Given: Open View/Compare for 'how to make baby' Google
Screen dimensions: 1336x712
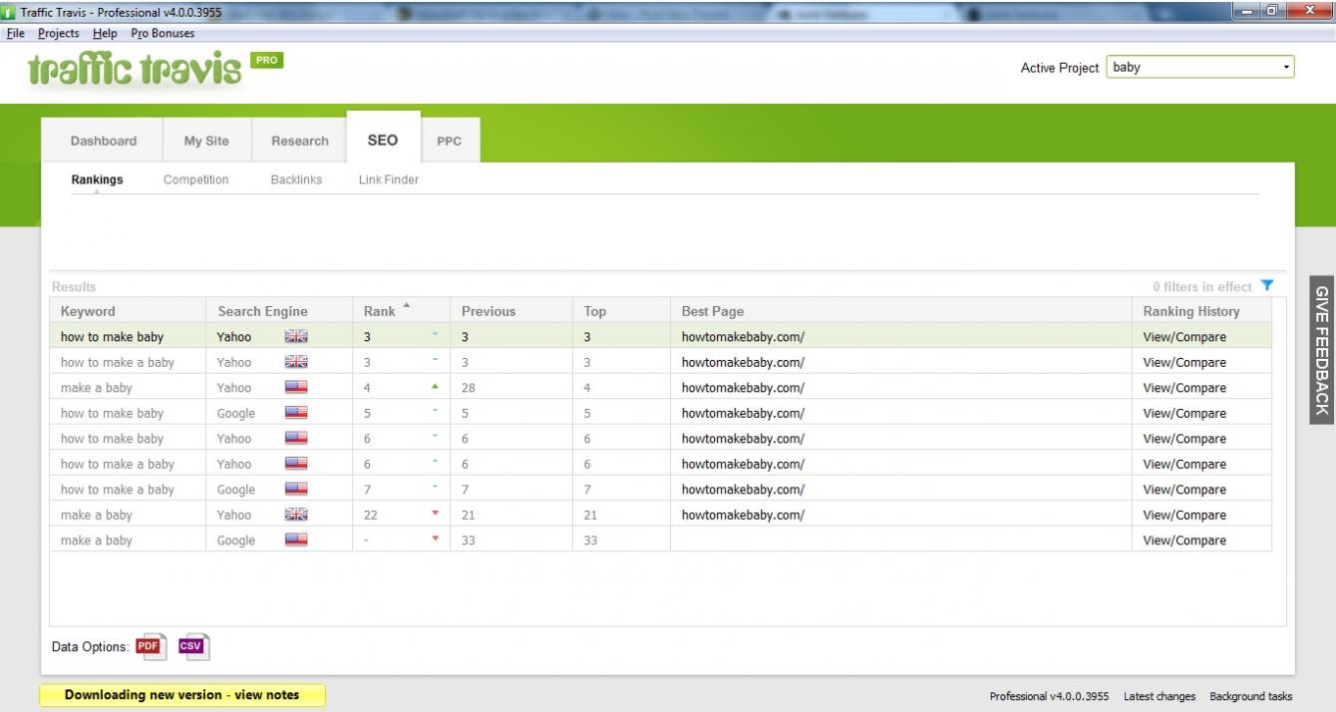Looking at the screenshot, I should (1184, 413).
